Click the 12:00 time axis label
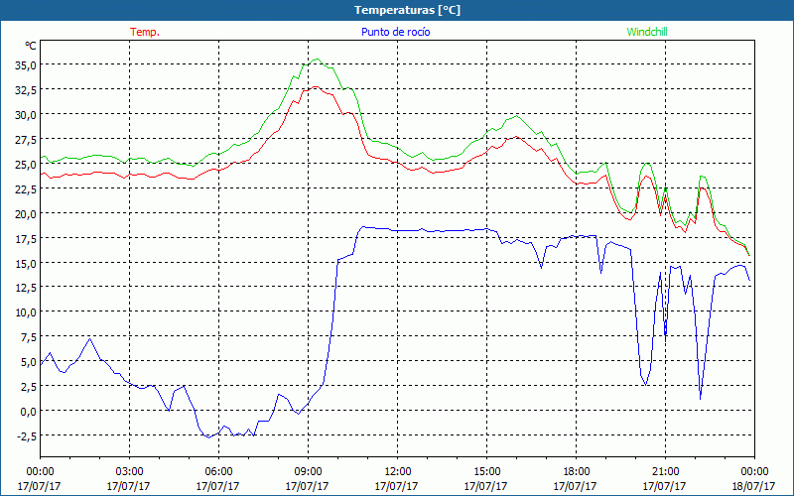The width and height of the screenshot is (794, 496). 398,472
